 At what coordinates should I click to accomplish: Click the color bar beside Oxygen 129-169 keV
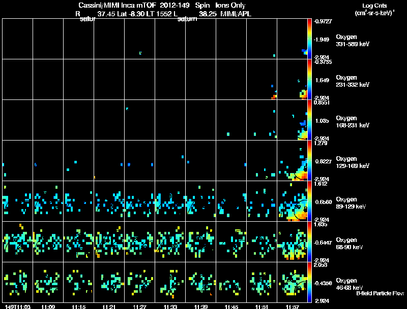click(x=309, y=160)
